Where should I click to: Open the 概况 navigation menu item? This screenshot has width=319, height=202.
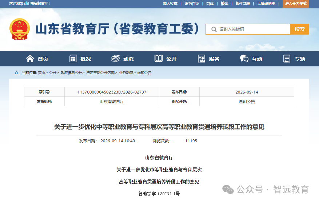85,59
